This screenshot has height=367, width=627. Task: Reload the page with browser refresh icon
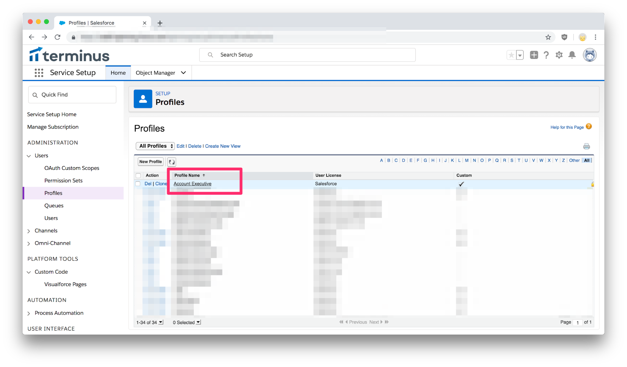(x=57, y=37)
